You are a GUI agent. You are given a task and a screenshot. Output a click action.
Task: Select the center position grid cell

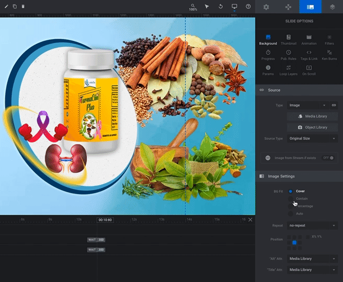click(x=294, y=242)
